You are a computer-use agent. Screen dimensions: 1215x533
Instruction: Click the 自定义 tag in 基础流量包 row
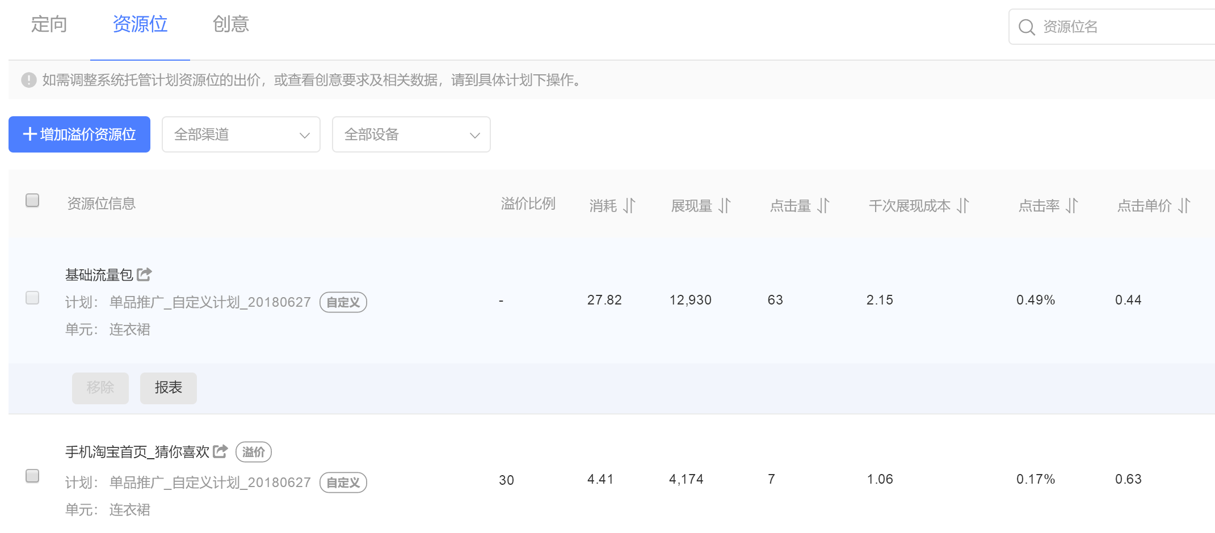click(343, 302)
